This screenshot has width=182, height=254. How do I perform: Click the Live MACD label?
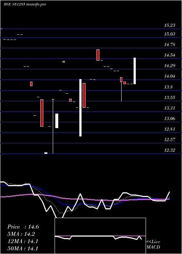(x=153, y=244)
